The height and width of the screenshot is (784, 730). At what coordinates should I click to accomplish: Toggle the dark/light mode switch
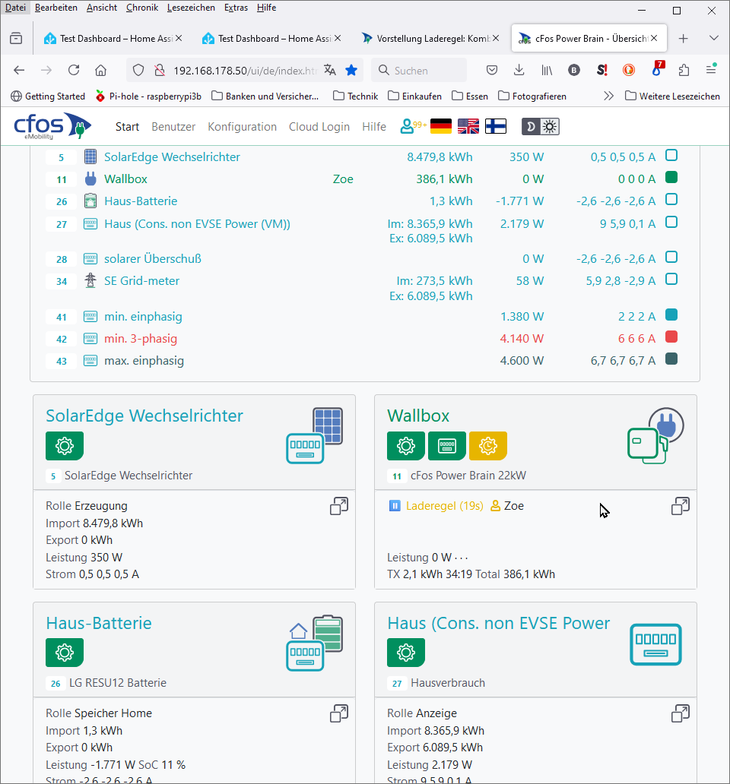pyautogui.click(x=541, y=127)
